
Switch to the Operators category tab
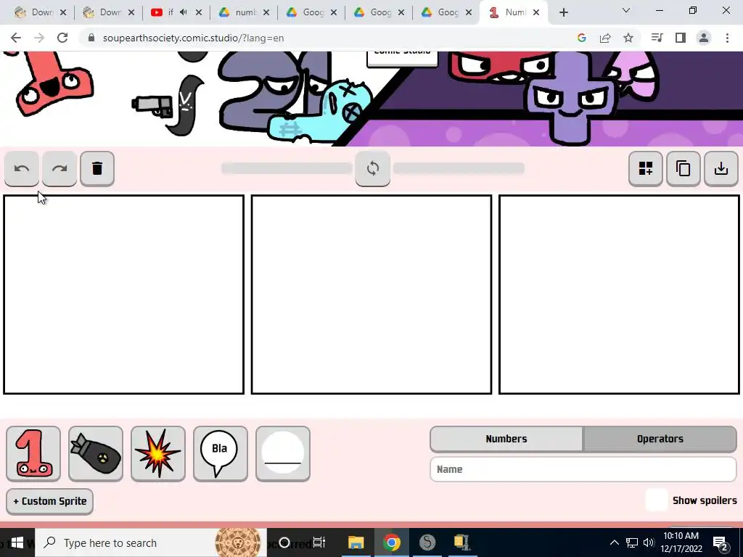click(660, 439)
